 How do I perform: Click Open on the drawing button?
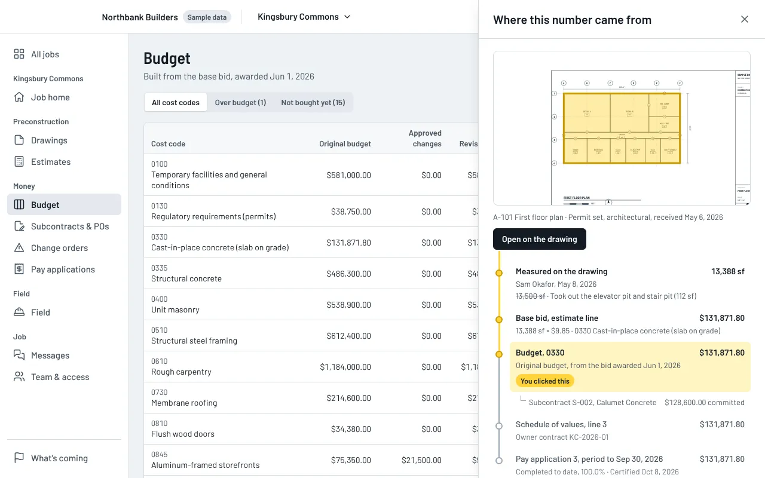coord(540,239)
